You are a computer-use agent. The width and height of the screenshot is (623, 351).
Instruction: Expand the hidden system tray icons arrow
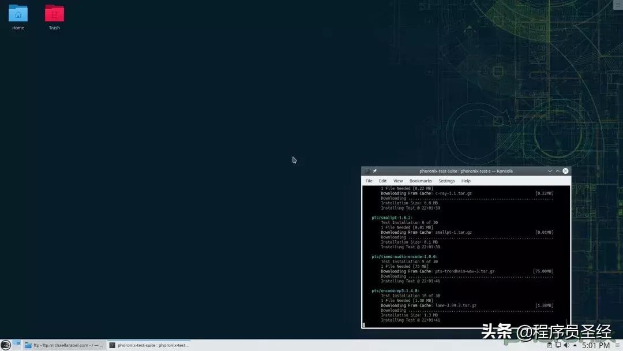(x=575, y=345)
